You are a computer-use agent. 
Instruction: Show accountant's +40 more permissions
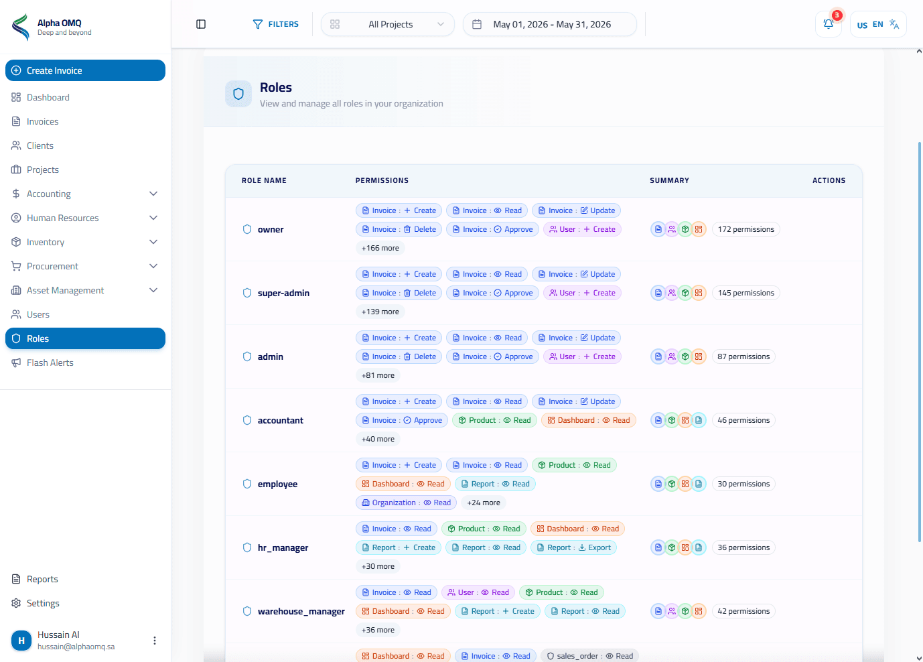[378, 439]
